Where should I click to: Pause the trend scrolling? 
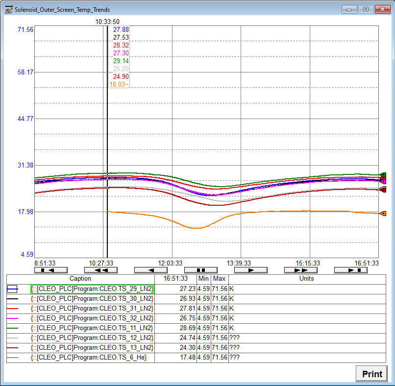tap(201, 270)
